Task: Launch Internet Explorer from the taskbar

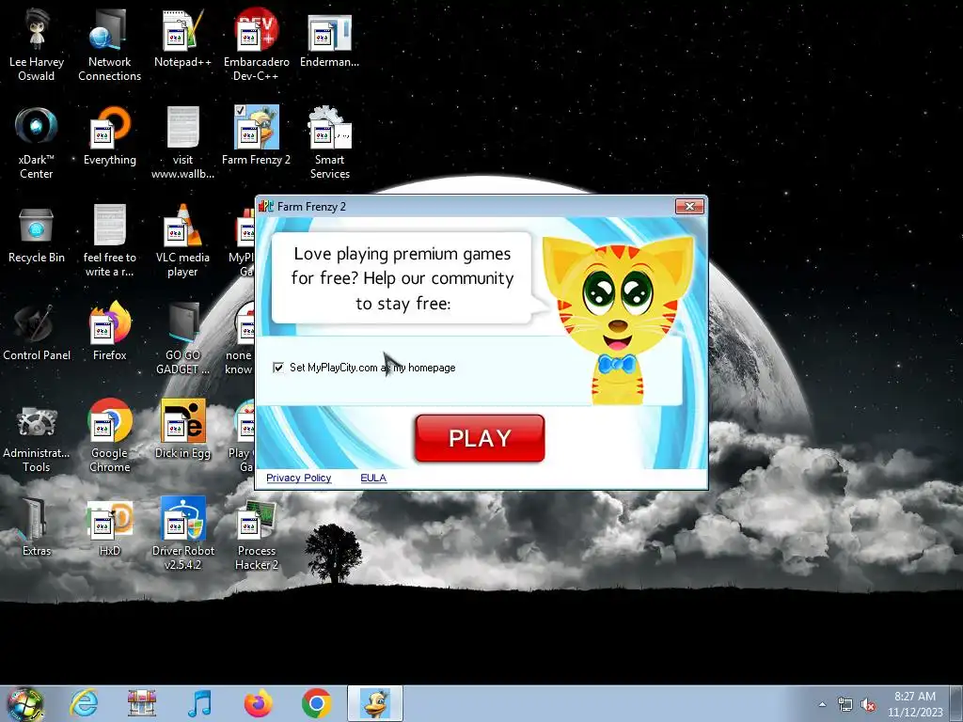Action: click(x=84, y=703)
